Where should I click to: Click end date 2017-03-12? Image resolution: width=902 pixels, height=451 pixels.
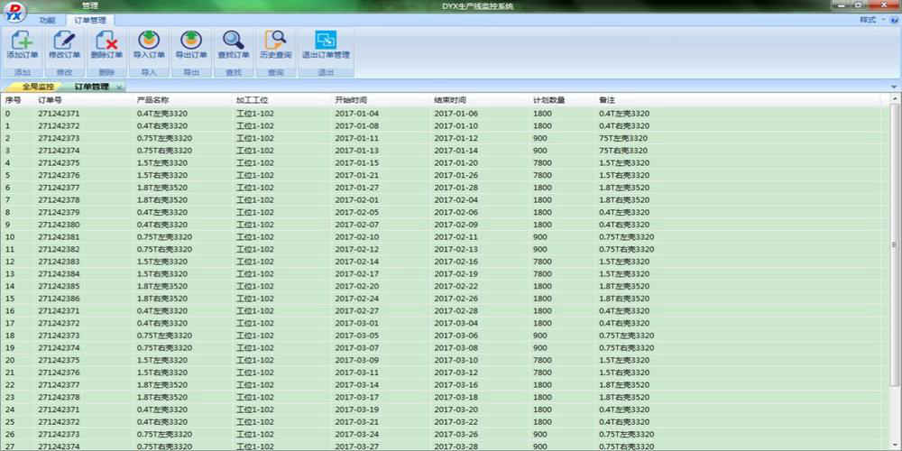(456, 373)
